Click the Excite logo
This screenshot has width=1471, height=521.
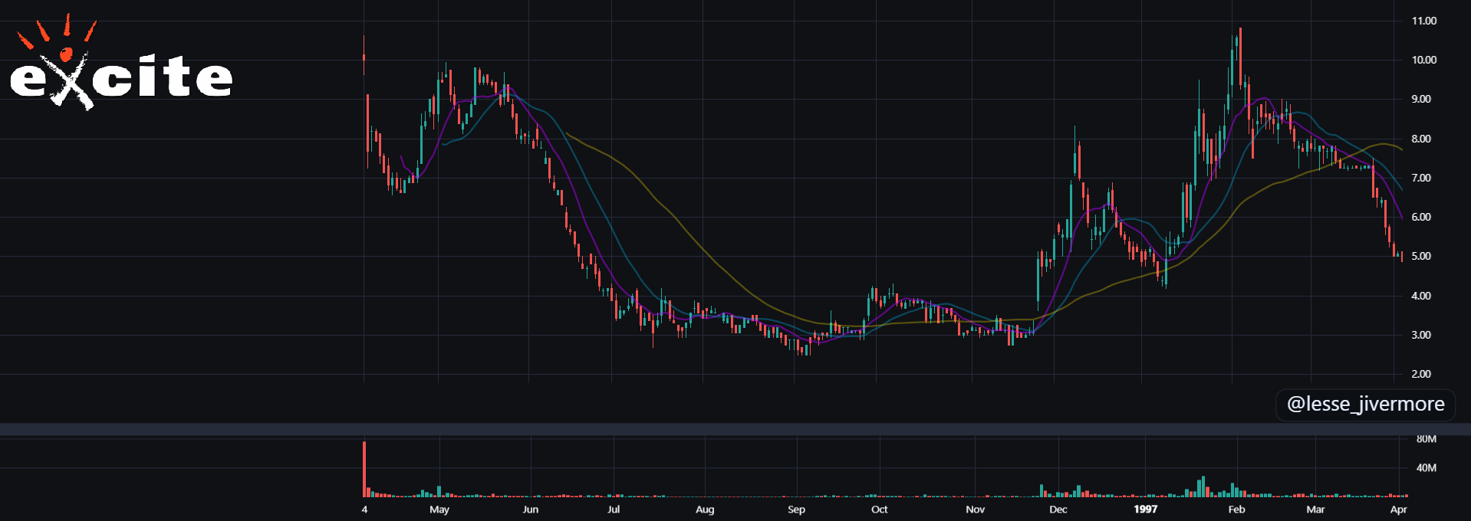tap(120, 63)
